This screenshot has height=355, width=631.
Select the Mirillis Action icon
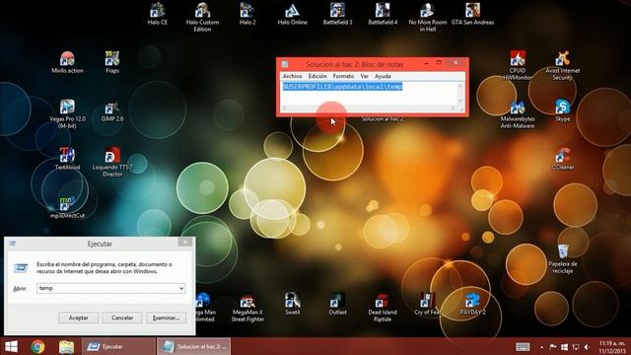pos(67,62)
